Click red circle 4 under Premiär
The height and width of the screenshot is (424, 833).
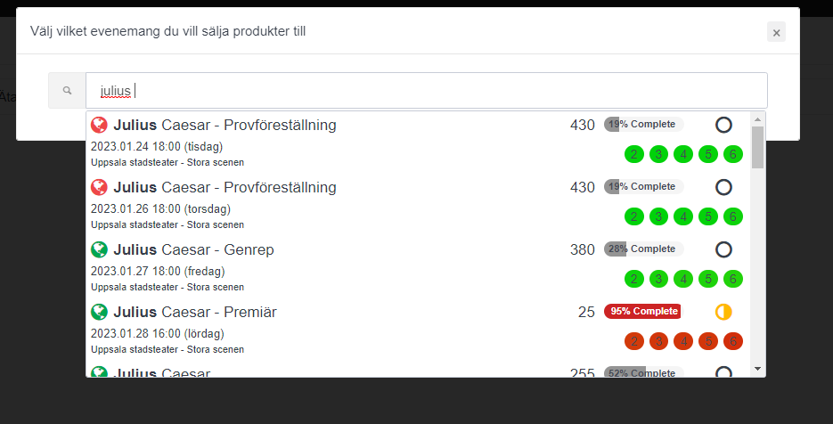683,341
